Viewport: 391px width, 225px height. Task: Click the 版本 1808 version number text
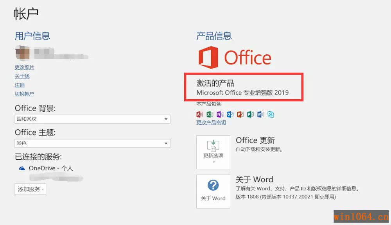[x=286, y=197]
